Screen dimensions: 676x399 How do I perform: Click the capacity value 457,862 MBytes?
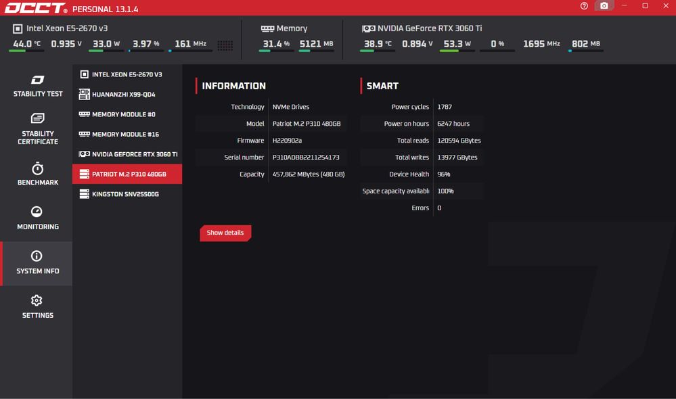tap(309, 174)
